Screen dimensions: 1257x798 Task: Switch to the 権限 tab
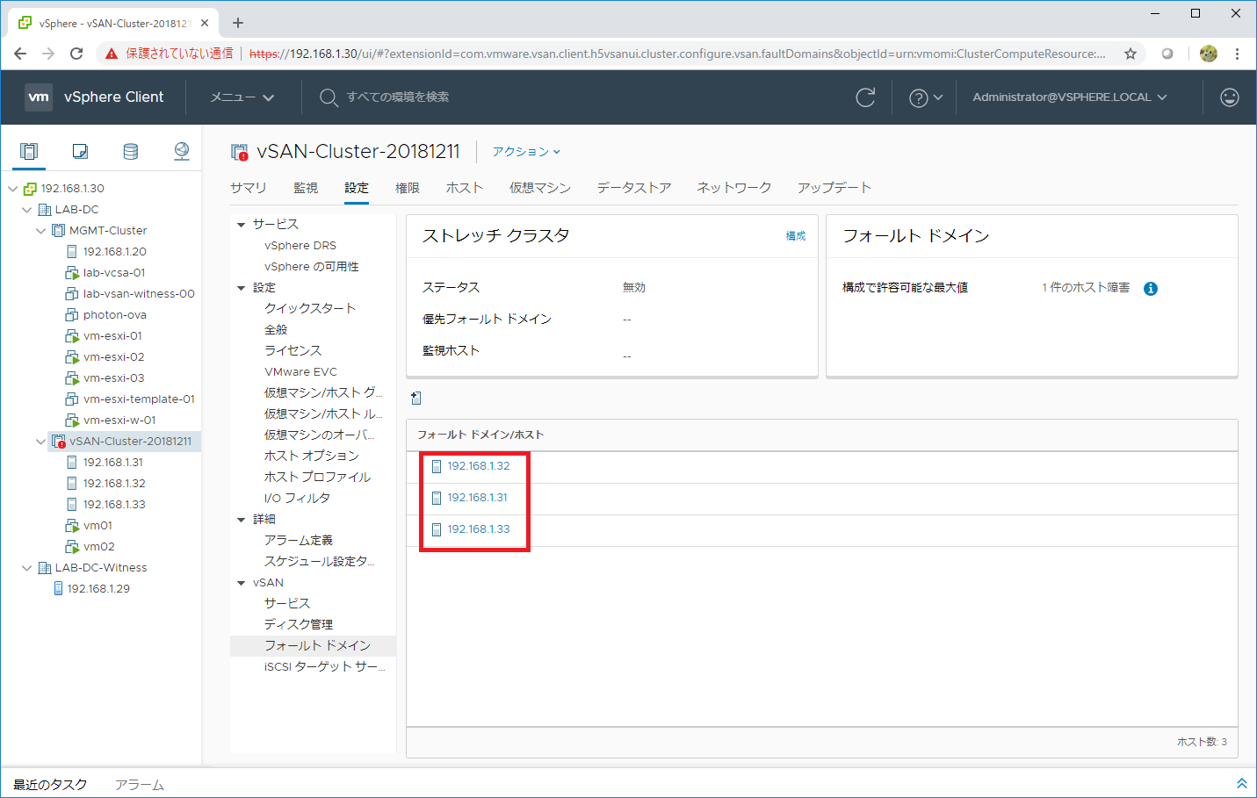[x=408, y=188]
